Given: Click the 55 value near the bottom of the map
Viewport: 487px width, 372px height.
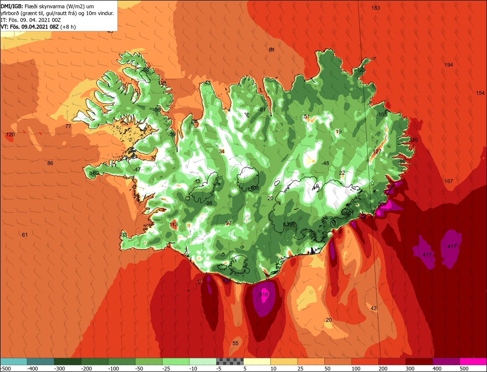Looking at the screenshot, I should (x=235, y=343).
